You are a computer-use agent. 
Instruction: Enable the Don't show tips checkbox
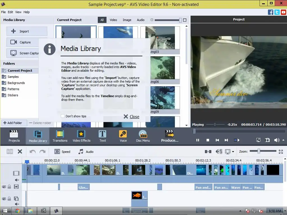coord(63,116)
